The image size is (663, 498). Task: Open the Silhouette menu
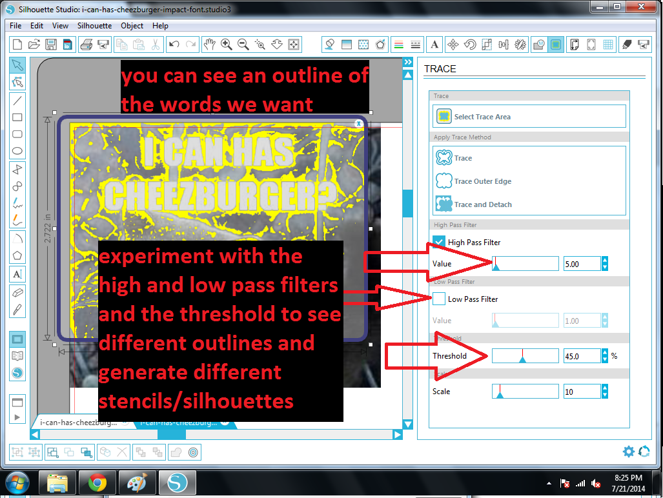pos(95,26)
